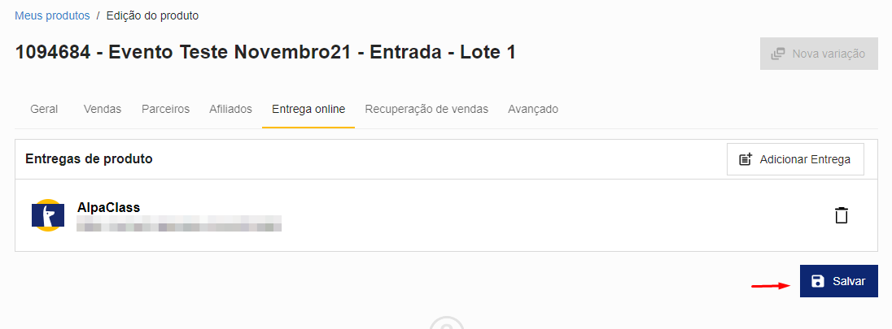Go back to Meus produtos
This screenshot has height=329, width=892.
pyautogui.click(x=52, y=16)
